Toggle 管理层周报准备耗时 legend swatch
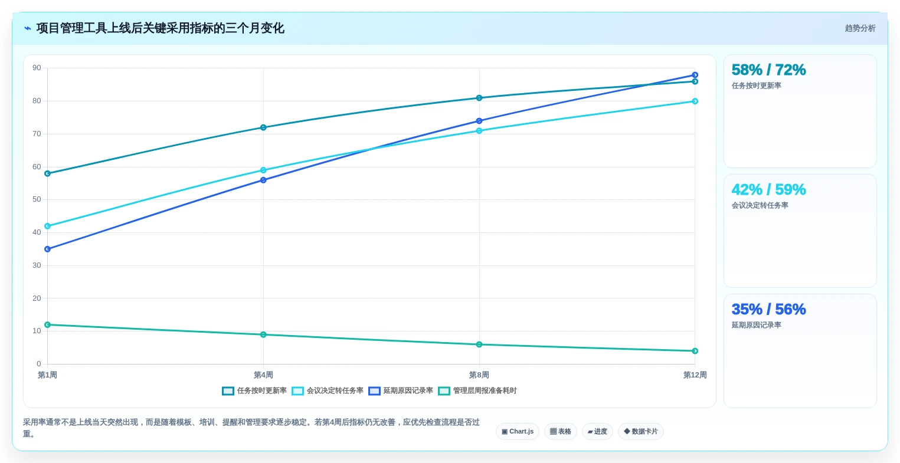This screenshot has height=463, width=900. 444,391
